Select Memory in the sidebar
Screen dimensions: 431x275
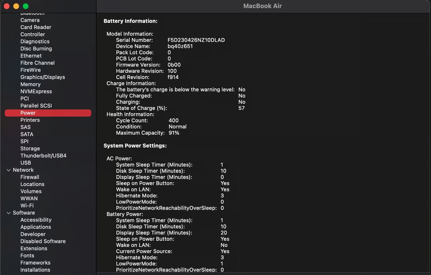tap(30, 84)
